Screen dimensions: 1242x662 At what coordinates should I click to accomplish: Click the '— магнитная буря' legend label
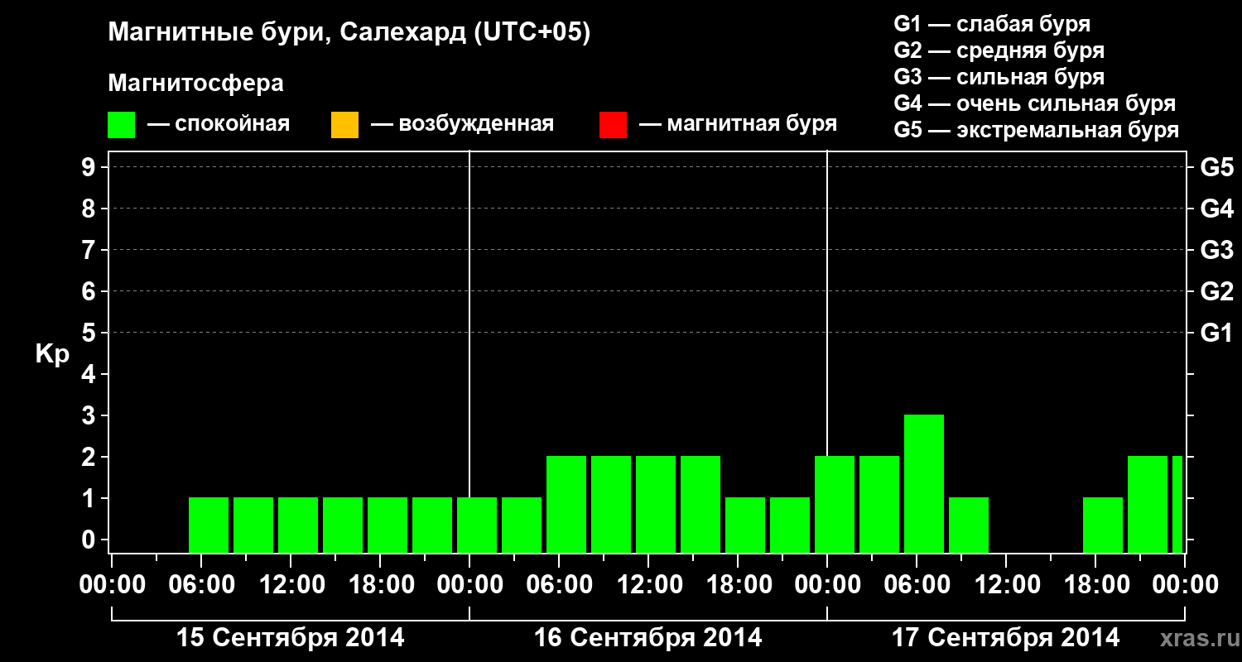738,124
